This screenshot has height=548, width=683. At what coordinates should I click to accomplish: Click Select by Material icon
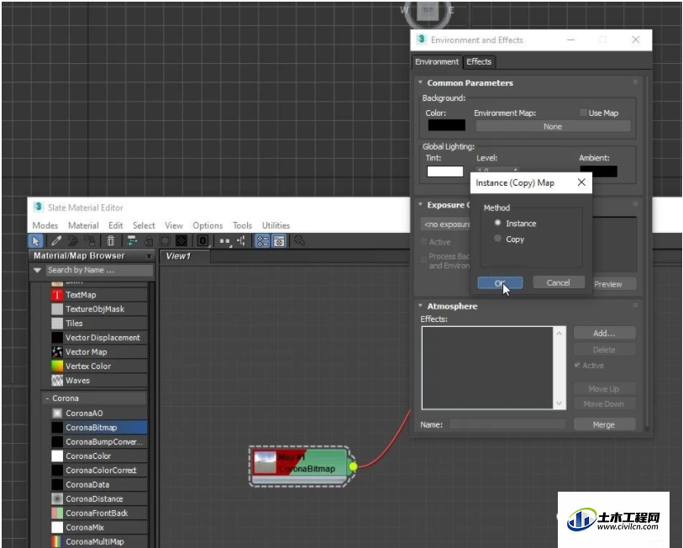(299, 240)
